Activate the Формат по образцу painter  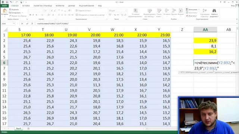[18, 16]
